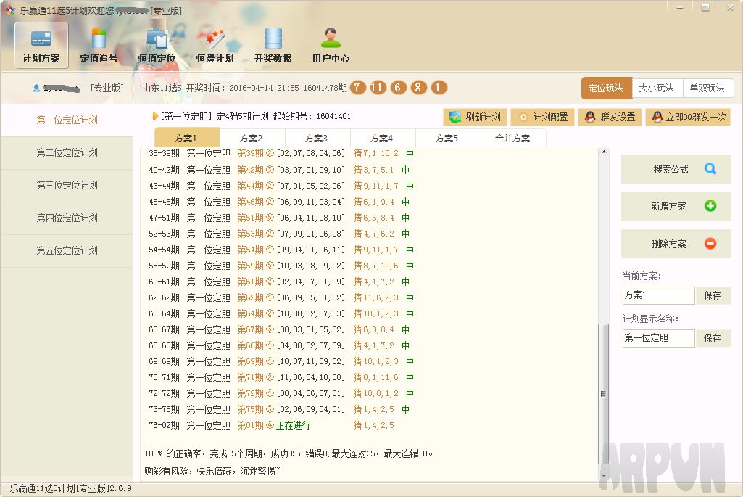
Task: Select 第四位定位计划 in the sidebar
Action: 67,218
